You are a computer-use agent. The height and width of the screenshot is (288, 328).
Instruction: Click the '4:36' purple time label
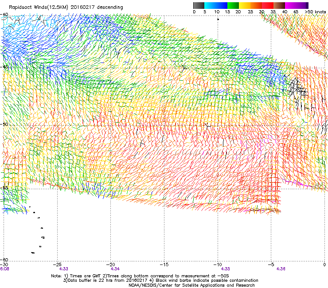[281, 269]
